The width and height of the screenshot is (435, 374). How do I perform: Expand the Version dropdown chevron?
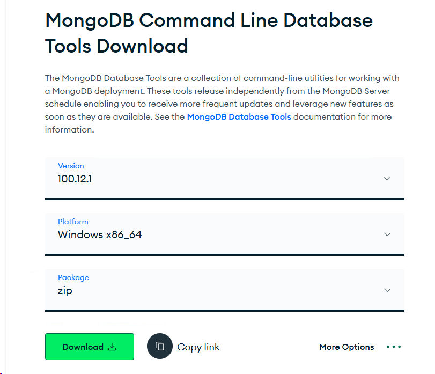coord(387,179)
